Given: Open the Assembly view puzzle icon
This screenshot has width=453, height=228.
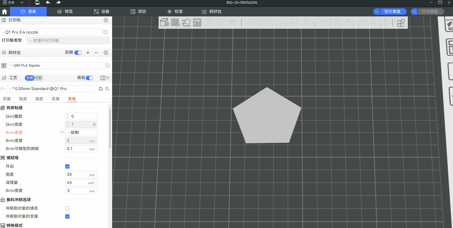Looking at the screenshot, I should click(401, 23).
